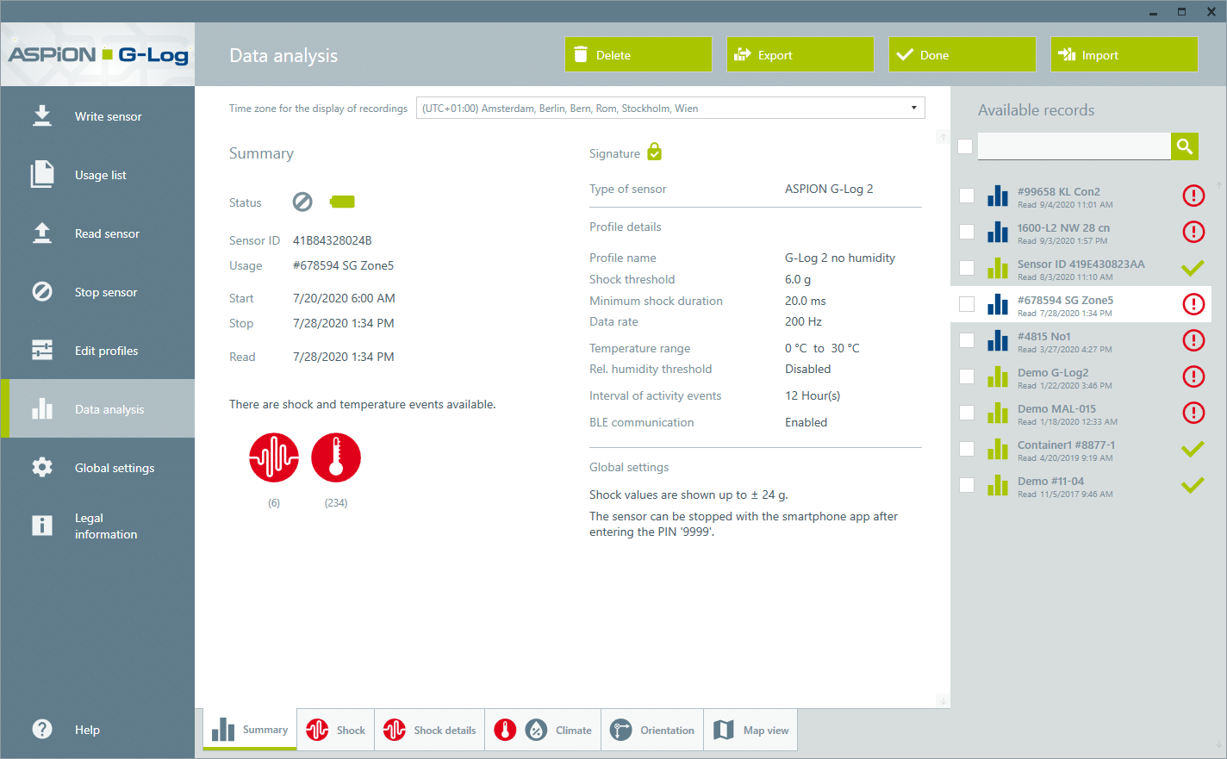1227x759 pixels.
Task: Click the records search input field
Action: tap(1074, 146)
